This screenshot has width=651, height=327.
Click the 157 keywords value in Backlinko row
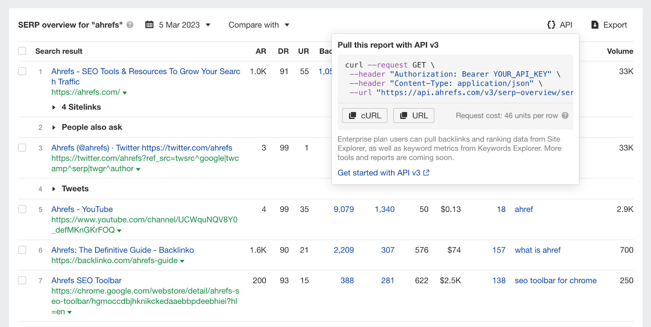point(499,250)
